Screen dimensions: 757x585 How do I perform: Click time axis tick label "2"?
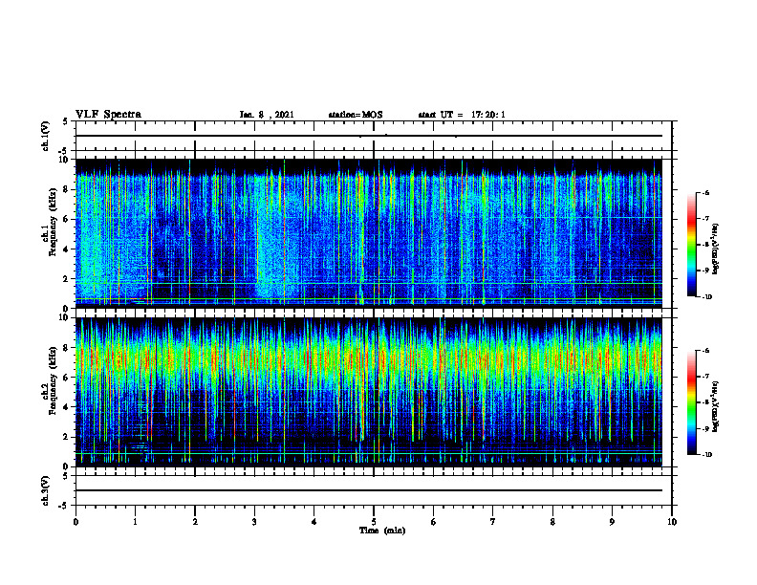point(195,522)
